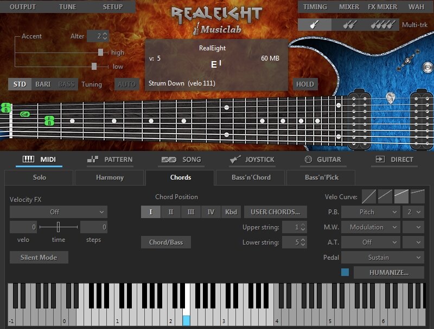Image resolution: width=434 pixels, height=329 pixels.
Task: Select the double guitar track icon
Action: tap(349, 25)
